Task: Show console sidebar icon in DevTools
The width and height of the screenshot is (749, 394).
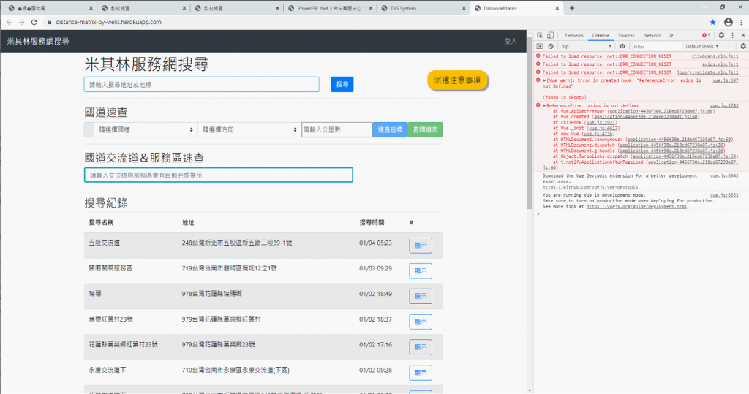Action: point(539,46)
